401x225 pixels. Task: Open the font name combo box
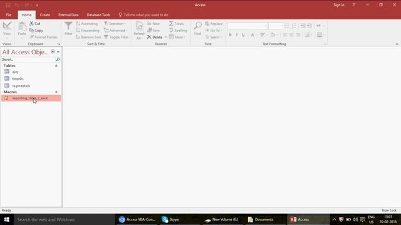[x=247, y=26]
